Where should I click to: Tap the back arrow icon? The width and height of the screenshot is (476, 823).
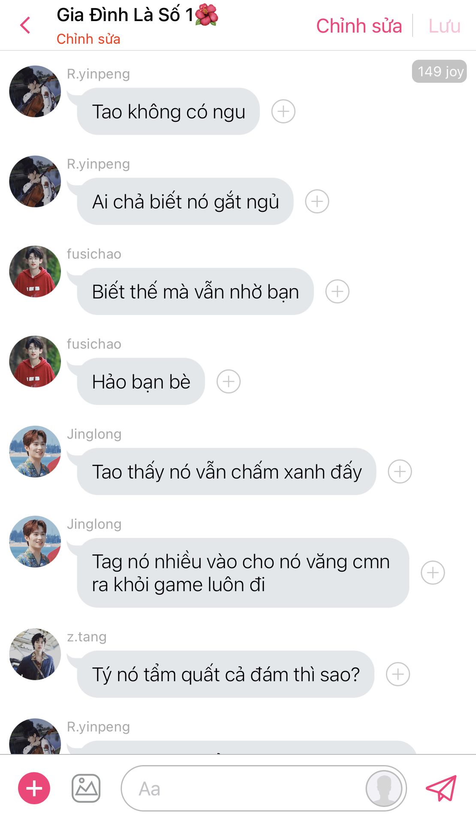pos(25,25)
